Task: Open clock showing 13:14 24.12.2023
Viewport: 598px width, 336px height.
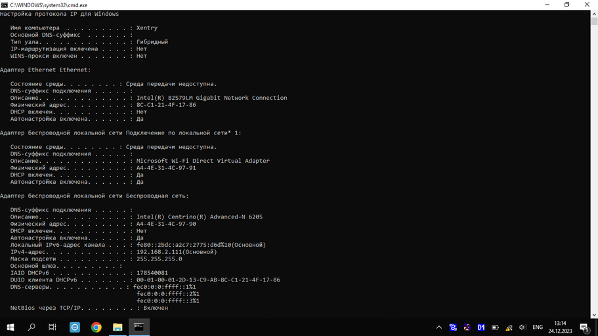Action: [x=560, y=327]
